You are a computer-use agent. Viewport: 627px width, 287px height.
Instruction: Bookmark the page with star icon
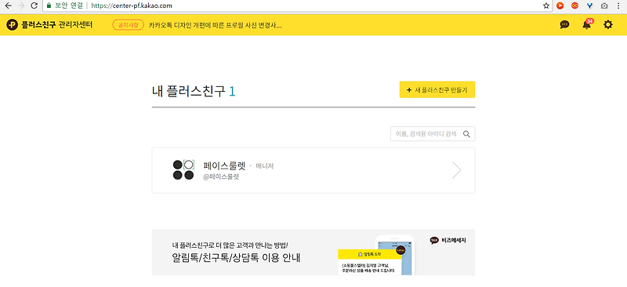(x=545, y=5)
